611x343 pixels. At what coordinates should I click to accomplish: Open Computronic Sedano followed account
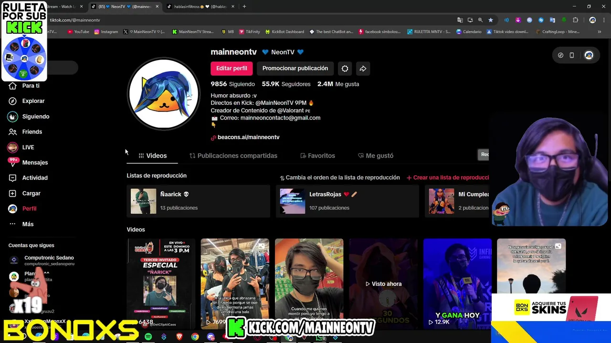[x=42, y=261]
